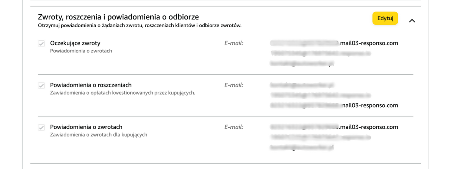
Task: Click the description Zawiadomienia o opłatach kwestionowanych
Action: pyautogui.click(x=122, y=93)
